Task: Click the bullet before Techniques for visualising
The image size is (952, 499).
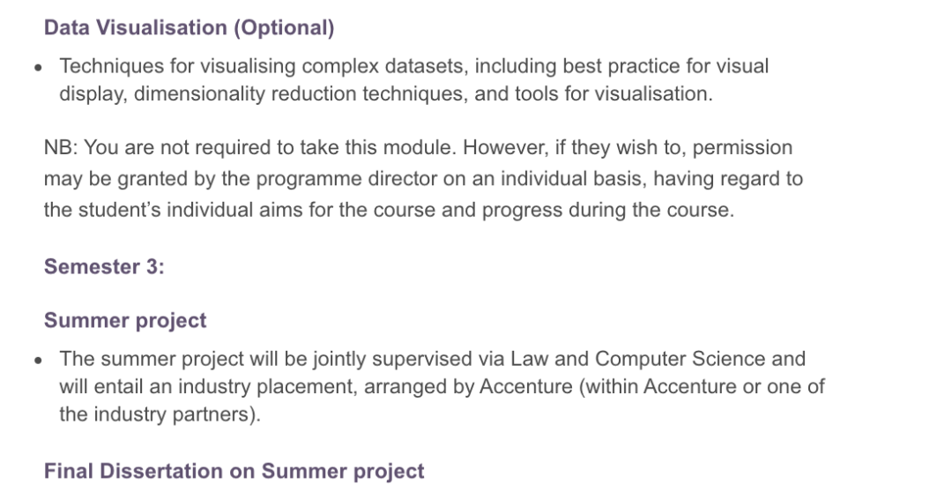Action: tap(38, 68)
